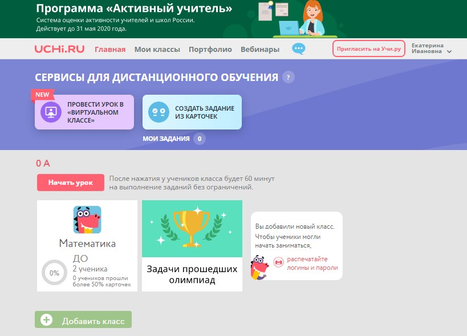Click the Екатерина Ивановна user name
Screen dimensions: 467x336
(x=428, y=48)
